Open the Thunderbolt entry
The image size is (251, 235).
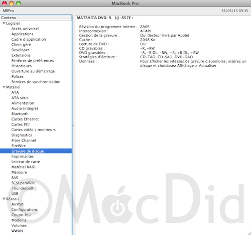pyautogui.click(x=23, y=188)
